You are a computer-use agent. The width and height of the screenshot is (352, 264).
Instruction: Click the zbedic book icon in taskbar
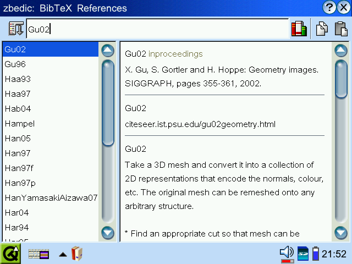[76, 254]
